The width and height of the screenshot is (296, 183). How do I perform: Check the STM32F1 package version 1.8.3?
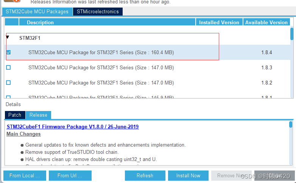pos(8,67)
